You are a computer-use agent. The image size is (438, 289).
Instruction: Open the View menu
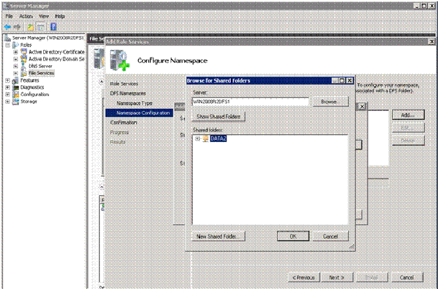pyautogui.click(x=44, y=16)
